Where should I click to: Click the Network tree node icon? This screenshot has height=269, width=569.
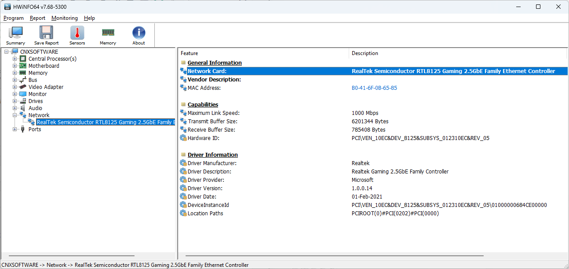(x=22, y=115)
